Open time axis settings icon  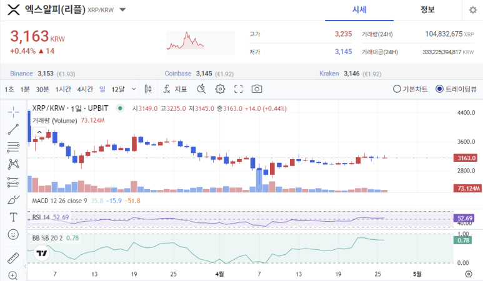click(469, 274)
